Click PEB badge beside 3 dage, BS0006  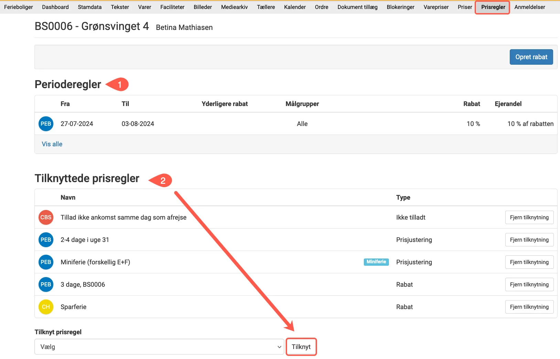pyautogui.click(x=46, y=285)
